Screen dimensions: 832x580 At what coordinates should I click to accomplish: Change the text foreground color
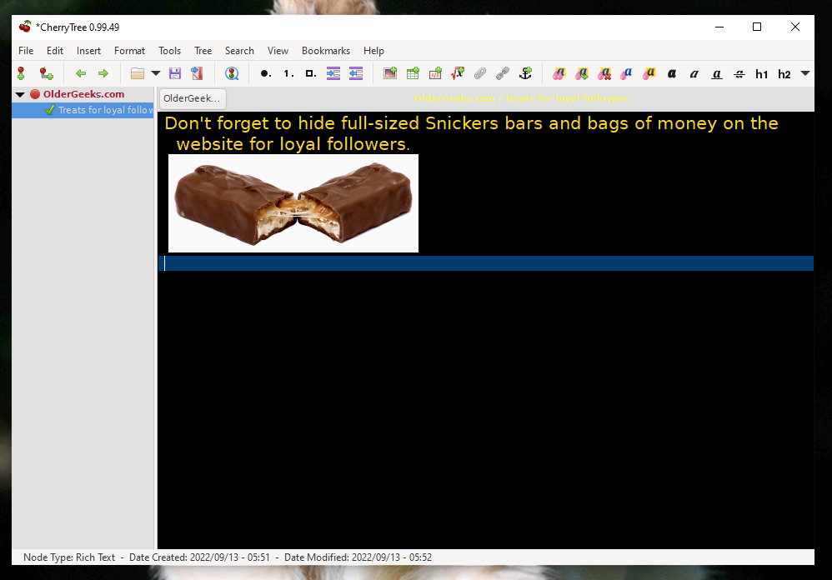tap(627, 73)
